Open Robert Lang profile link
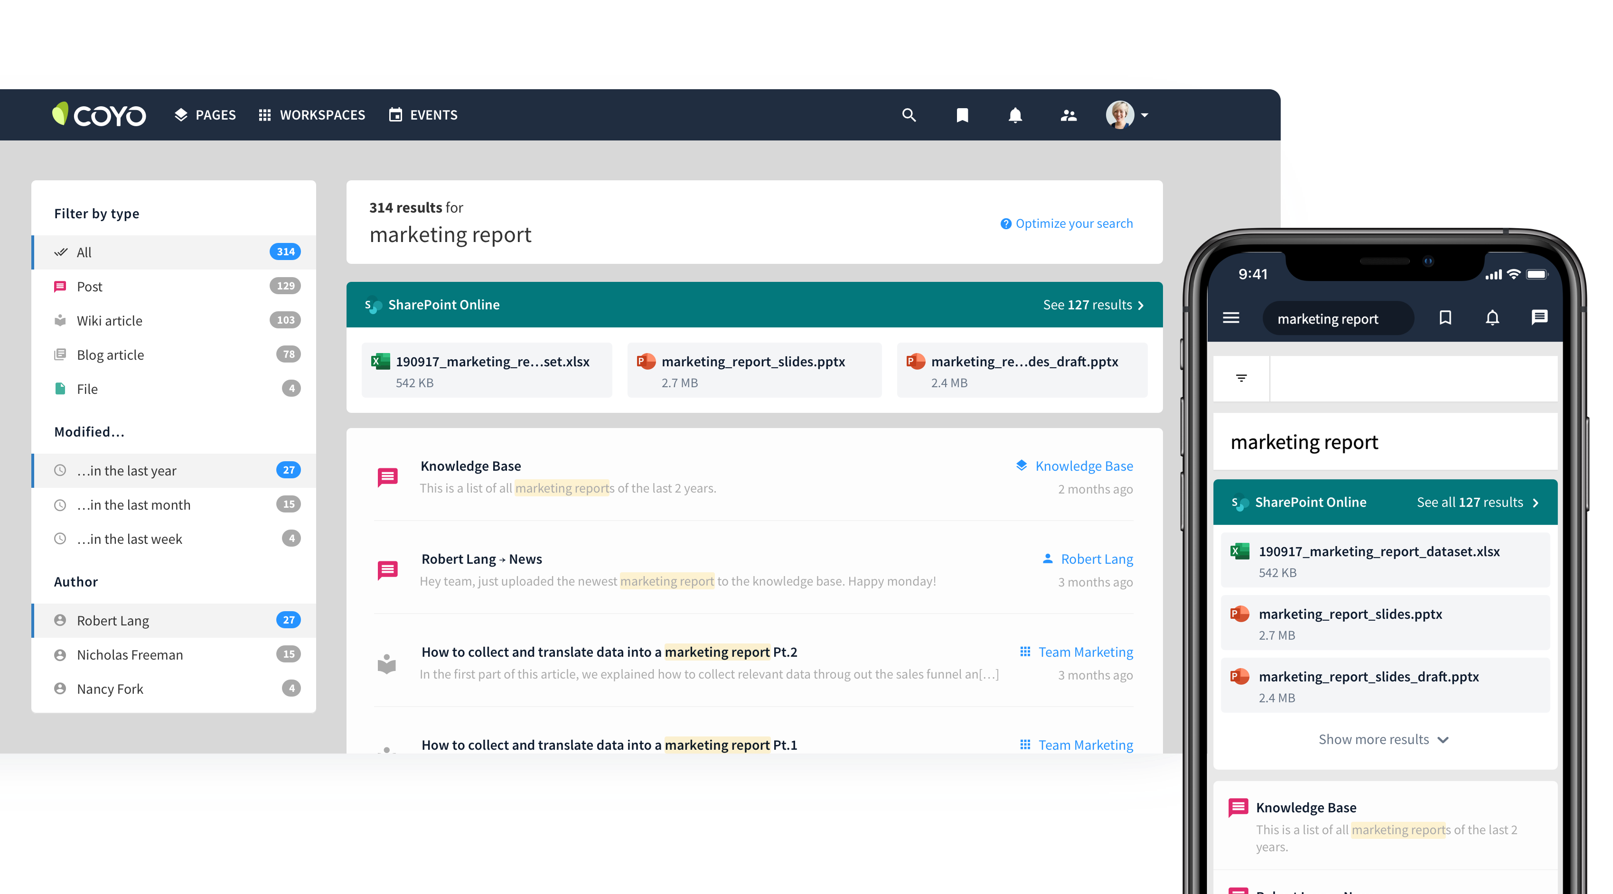Image resolution: width=1613 pixels, height=894 pixels. pos(1097,559)
